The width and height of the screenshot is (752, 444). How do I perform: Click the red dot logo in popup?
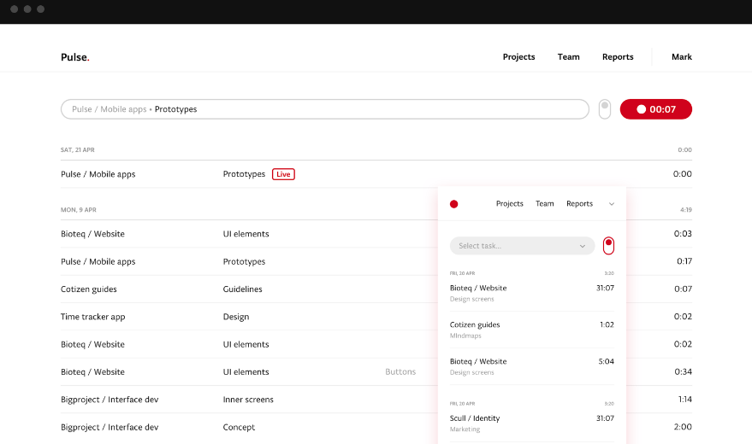coord(453,204)
